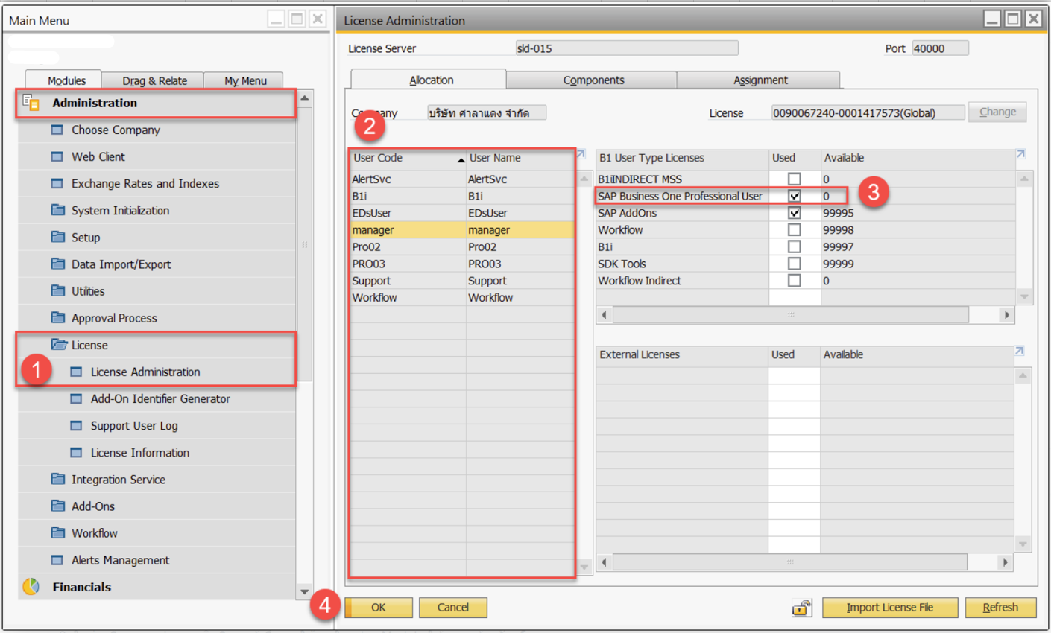Select the manager user row
This screenshot has width=1051, height=633.
click(462, 230)
